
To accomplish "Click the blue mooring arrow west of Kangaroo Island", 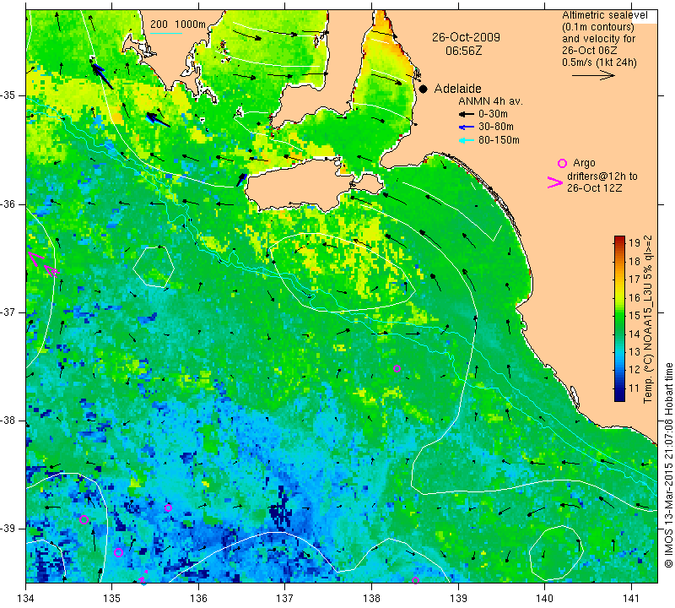I will click(x=241, y=180).
